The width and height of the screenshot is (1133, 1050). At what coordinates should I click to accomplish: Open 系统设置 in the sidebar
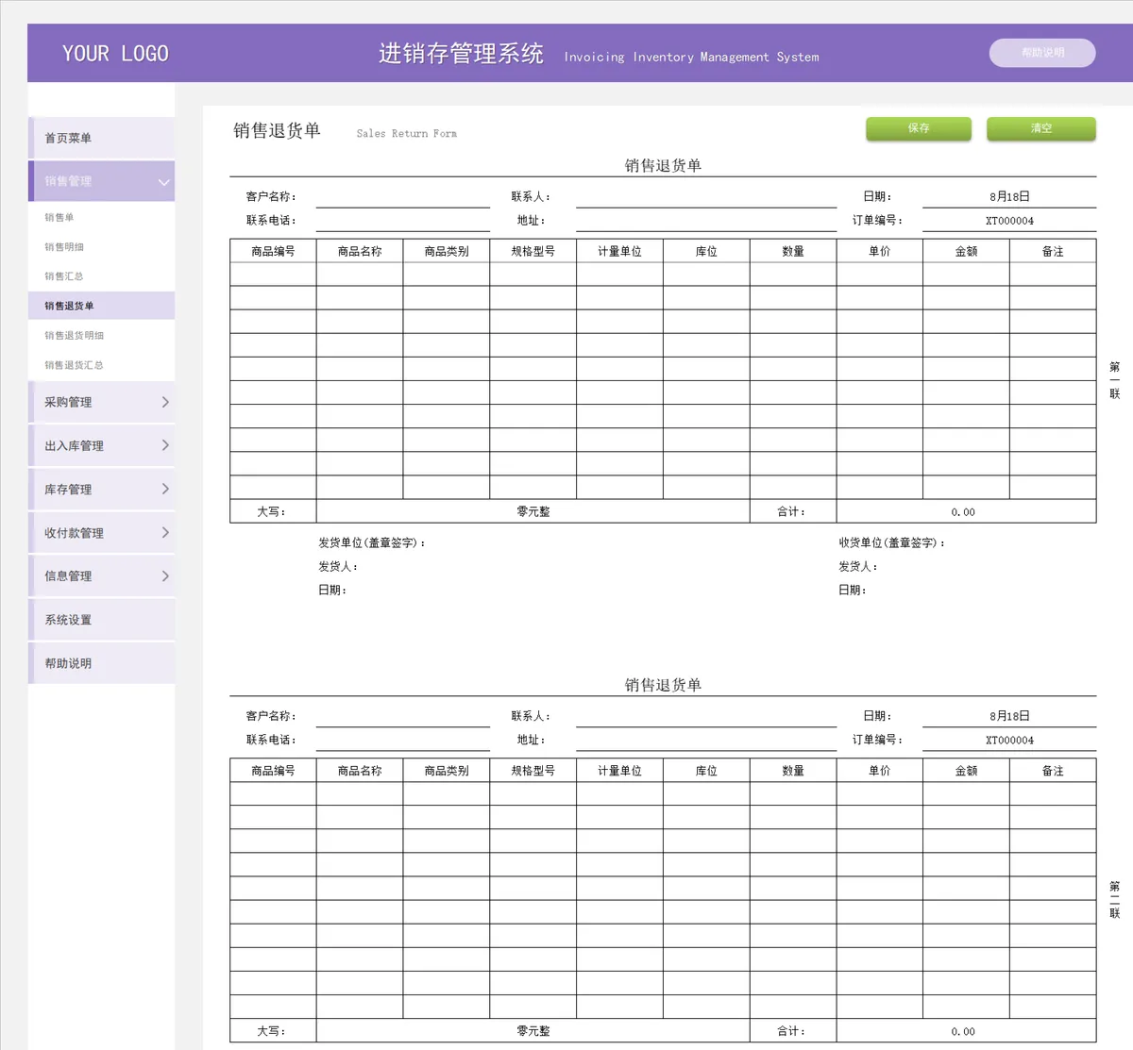(102, 620)
